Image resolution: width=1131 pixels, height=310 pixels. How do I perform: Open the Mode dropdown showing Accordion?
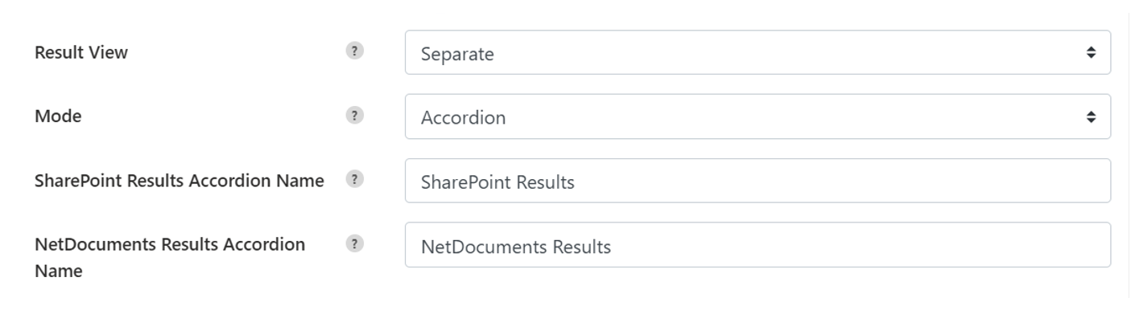[x=757, y=116]
